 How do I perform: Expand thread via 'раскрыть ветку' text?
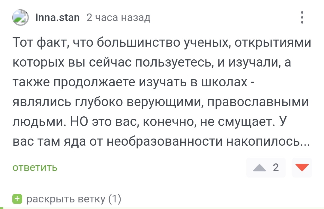tap(66, 199)
